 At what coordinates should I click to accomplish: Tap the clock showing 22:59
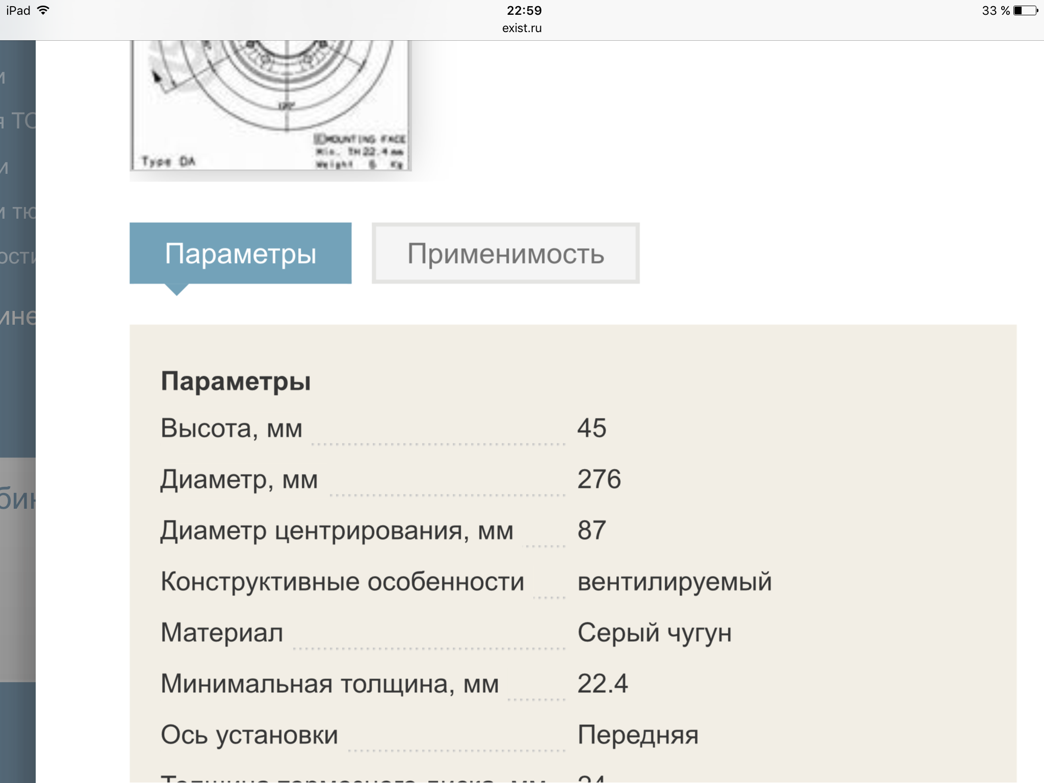click(524, 10)
